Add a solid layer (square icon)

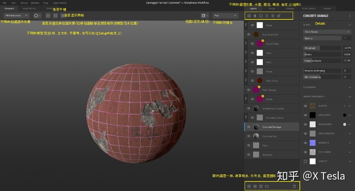pos(261,16)
